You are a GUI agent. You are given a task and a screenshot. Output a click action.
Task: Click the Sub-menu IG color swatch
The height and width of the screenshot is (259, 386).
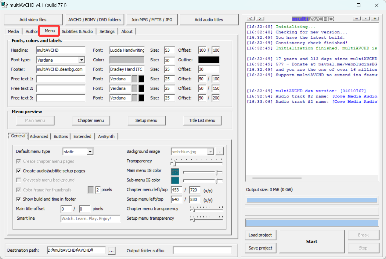175,180
